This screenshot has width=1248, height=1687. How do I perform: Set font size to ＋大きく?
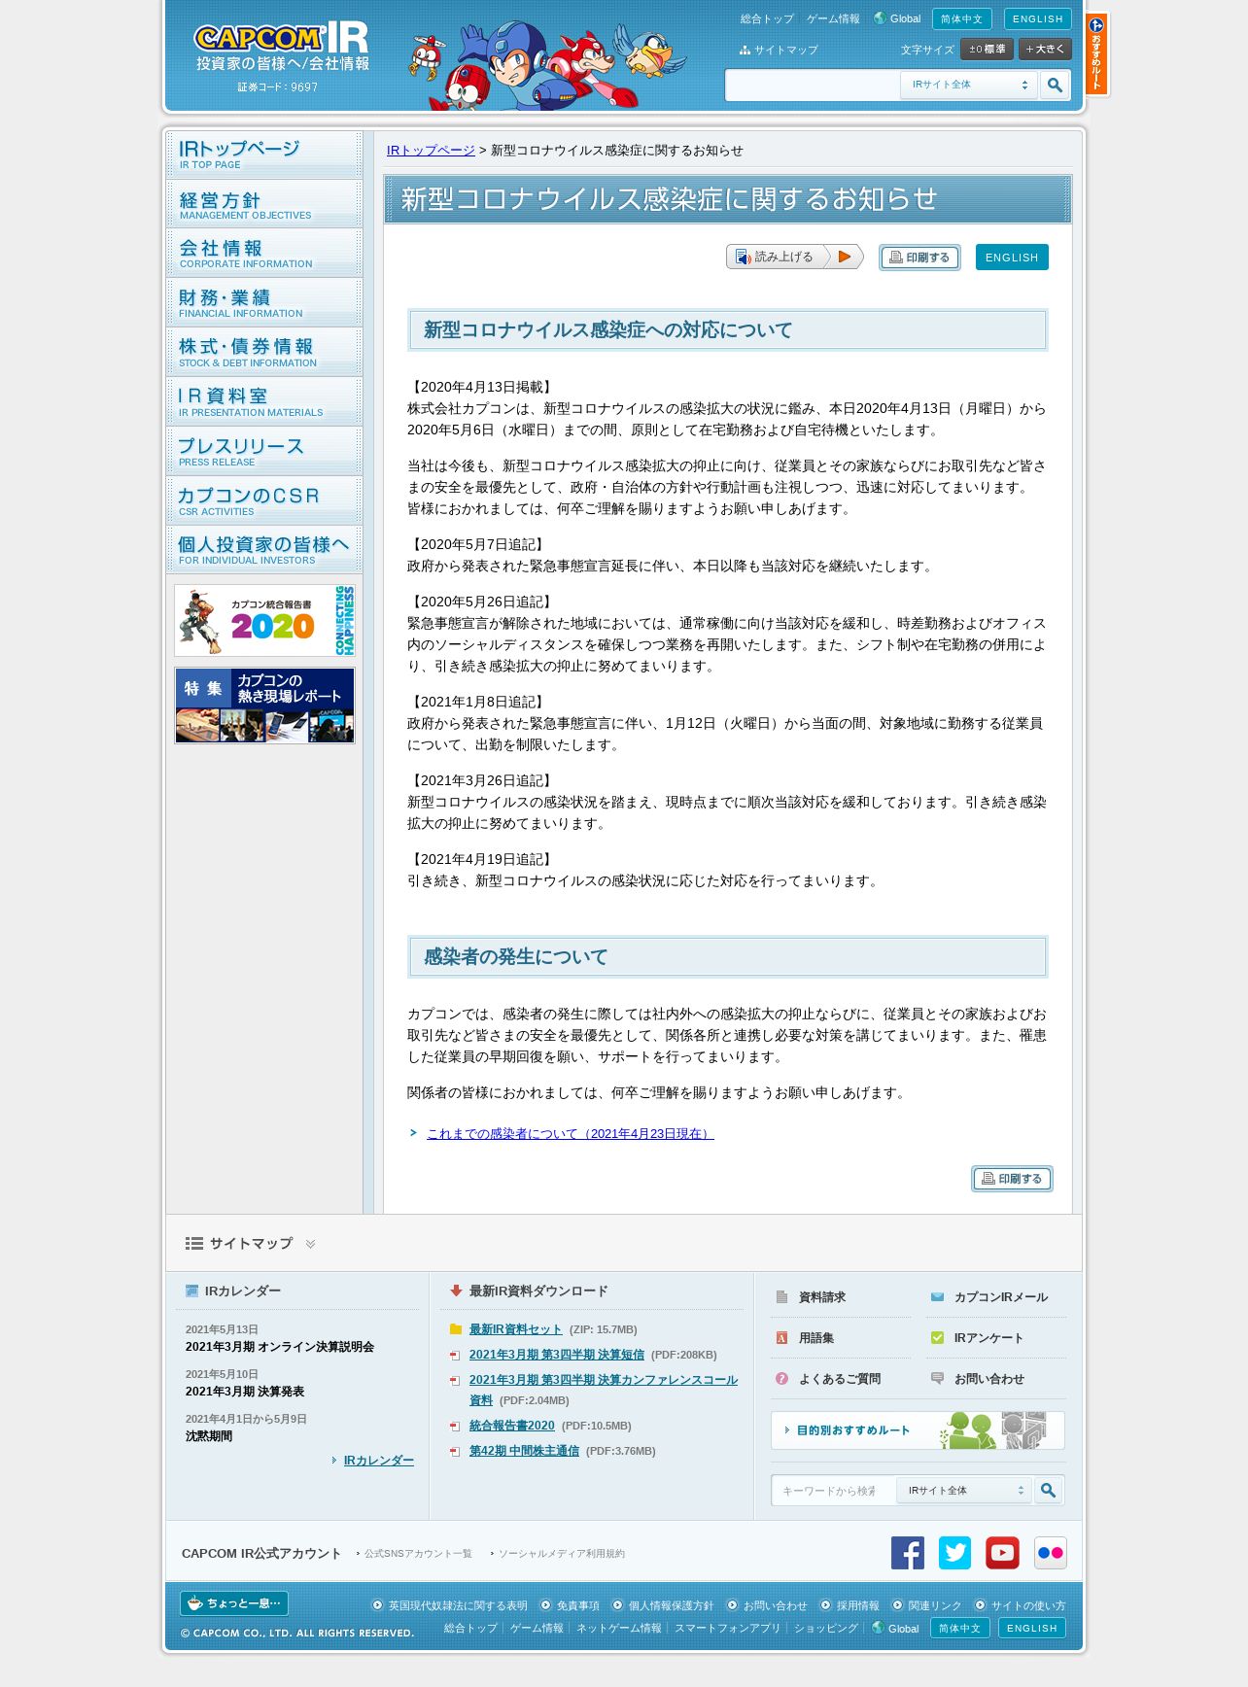tap(1045, 49)
